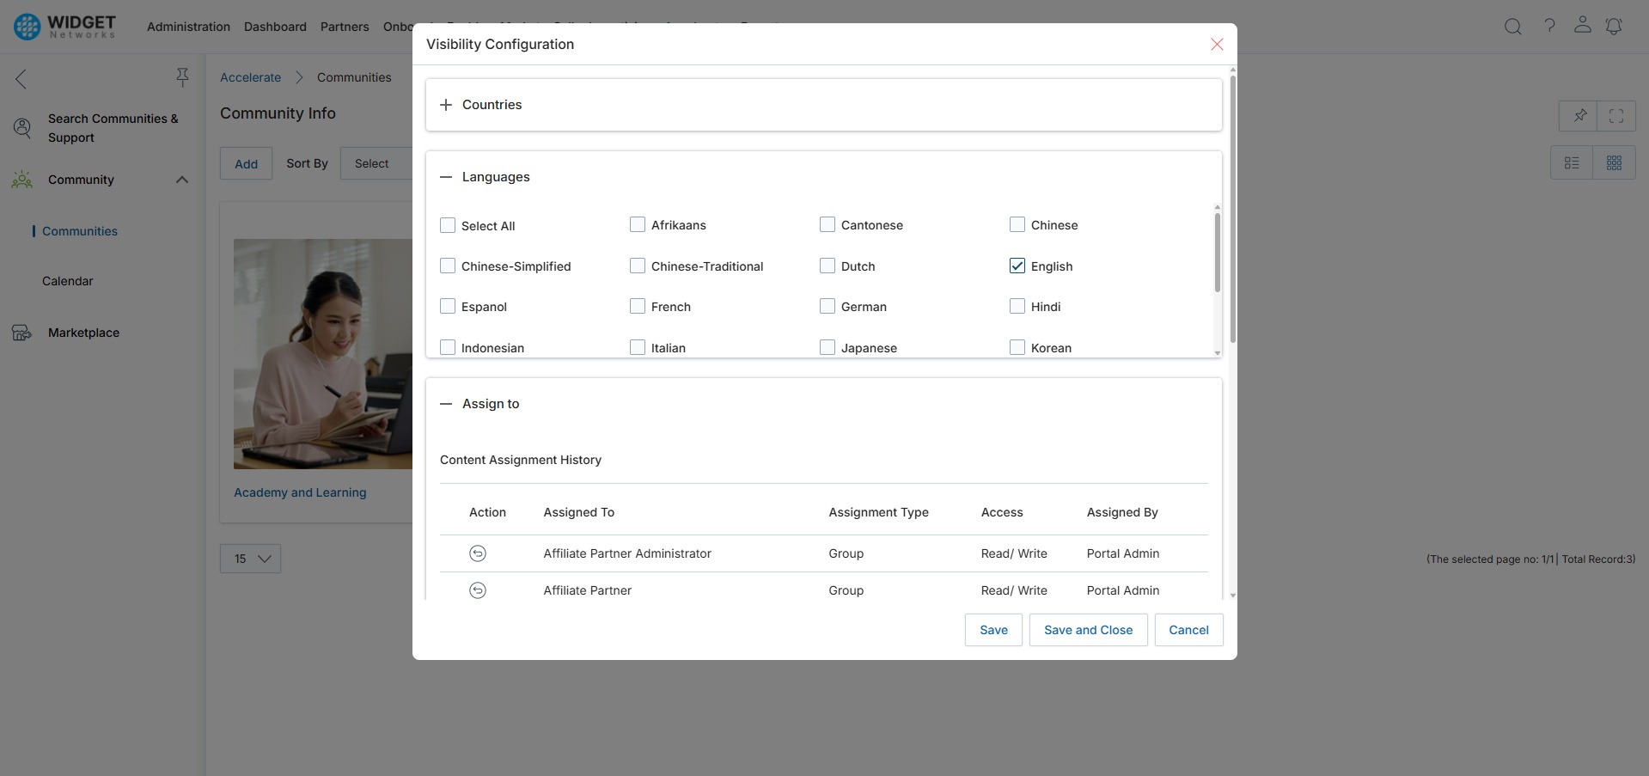Collapse the Assign to section
1649x776 pixels.
446,404
